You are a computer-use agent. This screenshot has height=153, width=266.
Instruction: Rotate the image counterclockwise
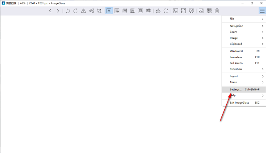[x=68, y=11]
